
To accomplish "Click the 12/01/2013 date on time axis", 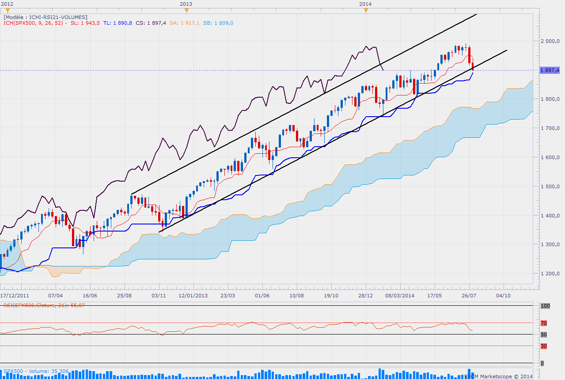I will (193, 295).
